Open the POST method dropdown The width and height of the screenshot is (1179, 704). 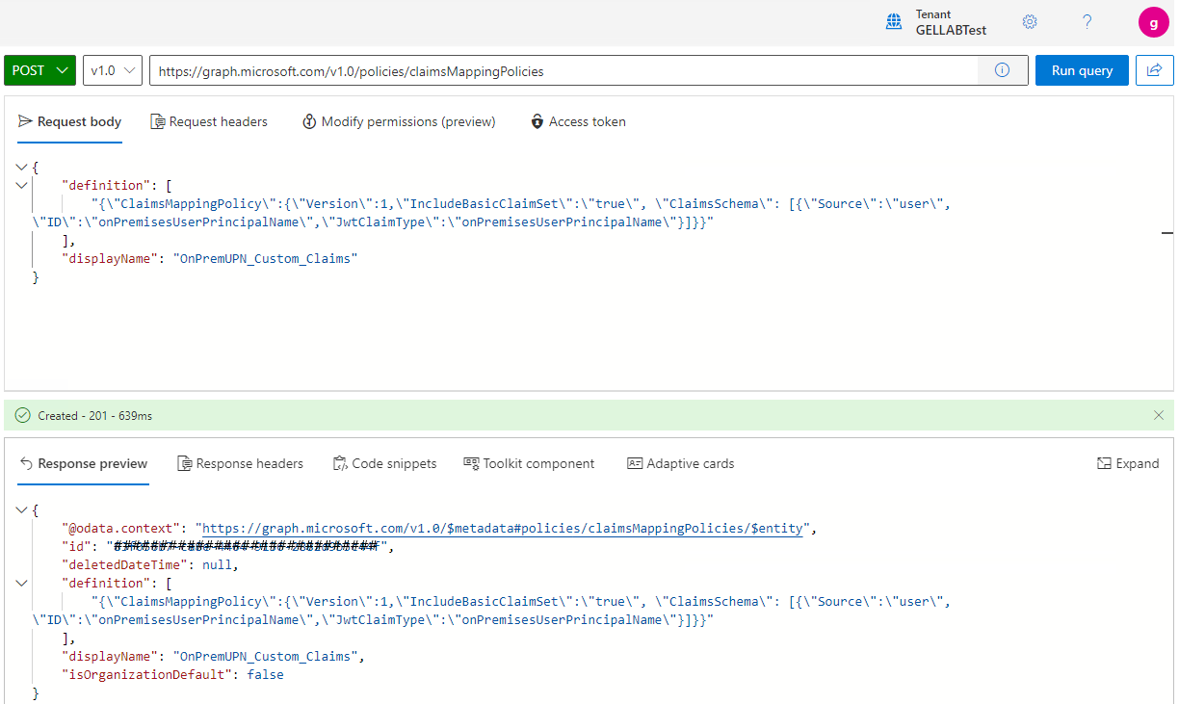(39, 69)
